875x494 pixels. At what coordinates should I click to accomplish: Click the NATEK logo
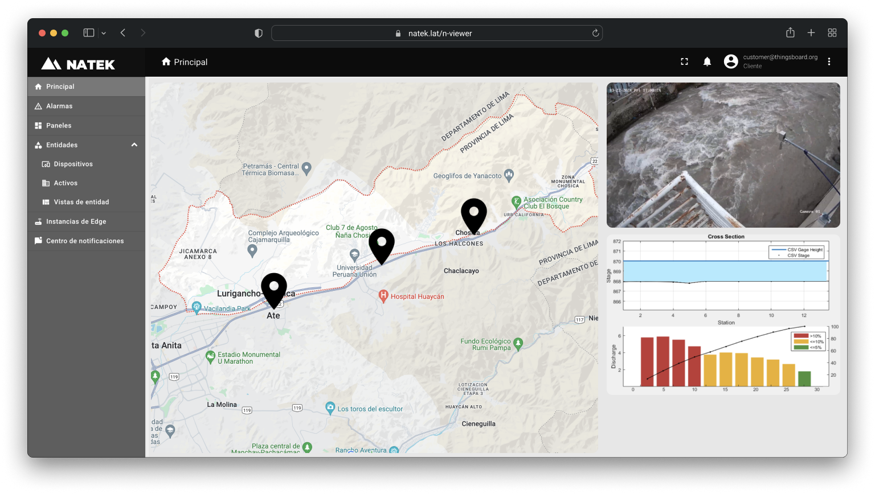78,64
